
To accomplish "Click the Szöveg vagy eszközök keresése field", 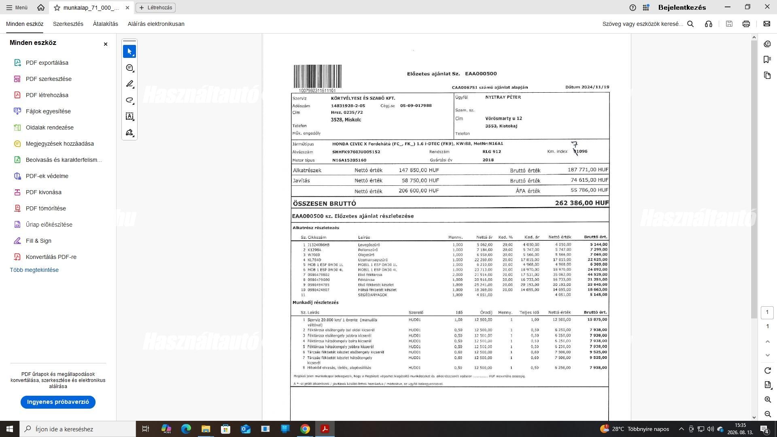I will click(x=643, y=24).
